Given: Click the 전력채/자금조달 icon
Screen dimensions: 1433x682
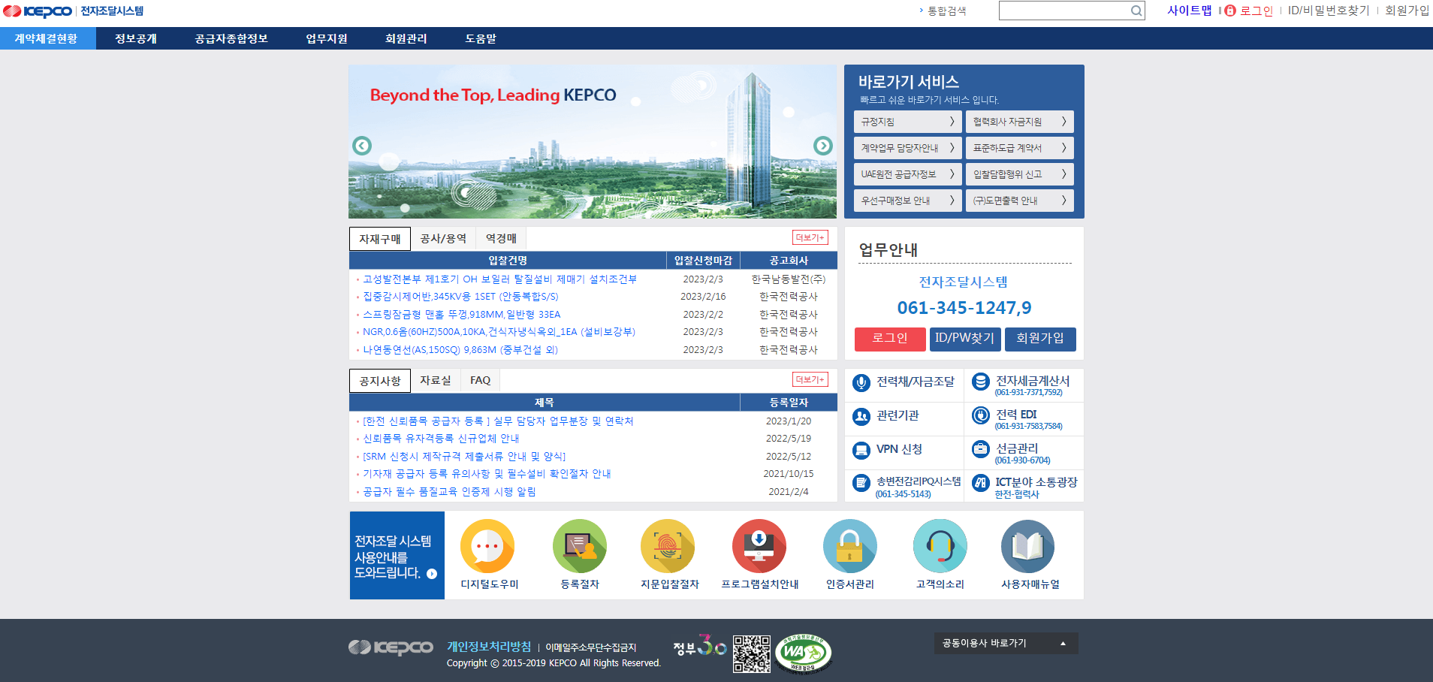Looking at the screenshot, I should pyautogui.click(x=861, y=382).
